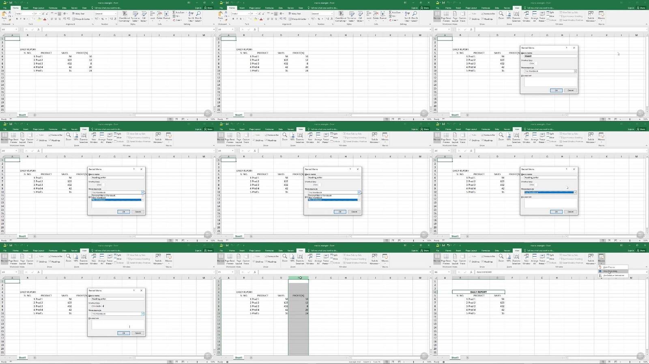
Task: Click Arrange All in the center window
Action: tap(318, 138)
